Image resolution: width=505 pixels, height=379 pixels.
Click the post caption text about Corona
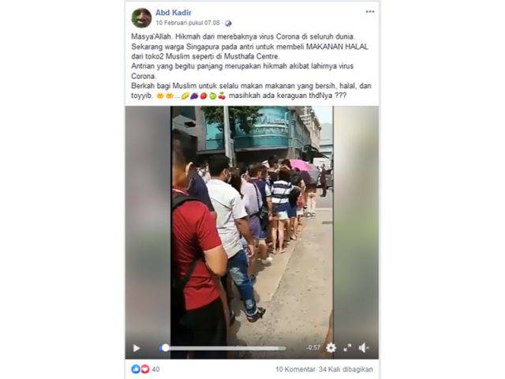tap(251, 66)
